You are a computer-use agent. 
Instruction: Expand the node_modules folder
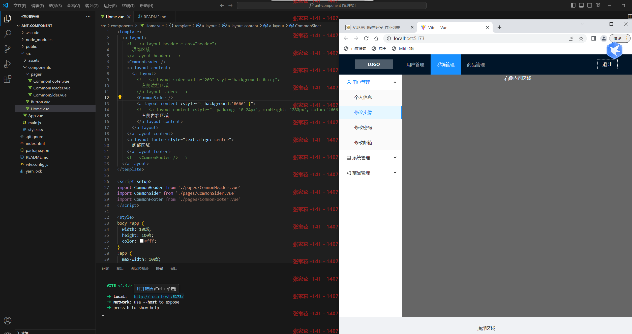[x=23, y=40]
